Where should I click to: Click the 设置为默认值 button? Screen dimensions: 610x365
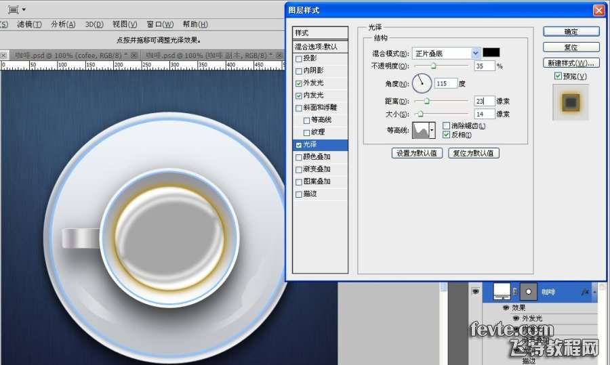click(x=417, y=153)
